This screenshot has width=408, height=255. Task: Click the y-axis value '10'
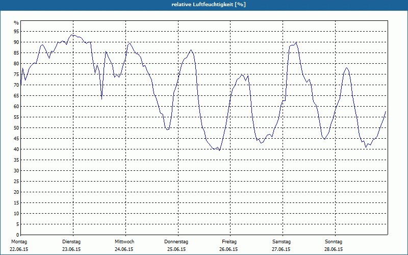click(16, 214)
